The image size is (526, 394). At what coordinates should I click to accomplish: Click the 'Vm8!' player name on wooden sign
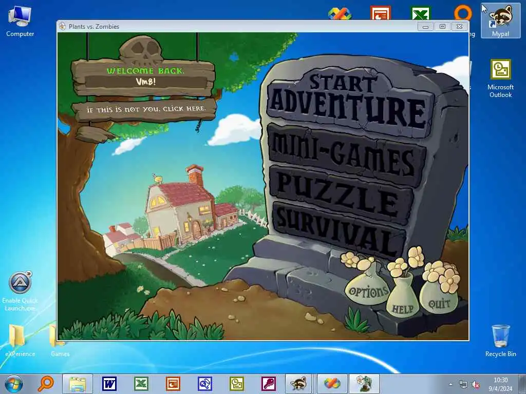pyautogui.click(x=145, y=82)
